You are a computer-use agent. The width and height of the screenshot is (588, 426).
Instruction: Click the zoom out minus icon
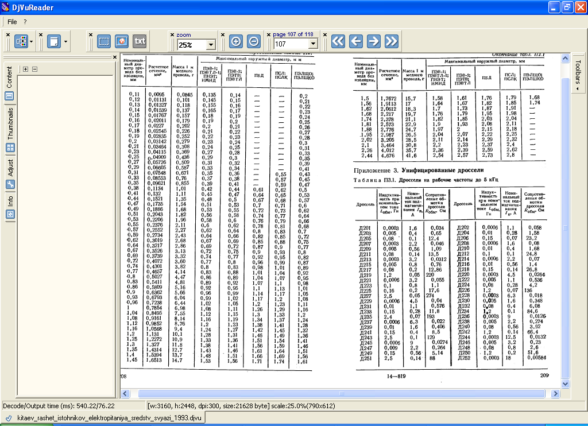[x=254, y=41]
